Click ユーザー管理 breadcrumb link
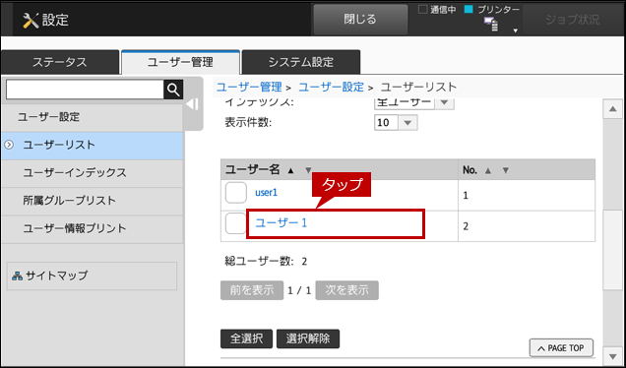Screen dimensions: 626x368 (249, 87)
